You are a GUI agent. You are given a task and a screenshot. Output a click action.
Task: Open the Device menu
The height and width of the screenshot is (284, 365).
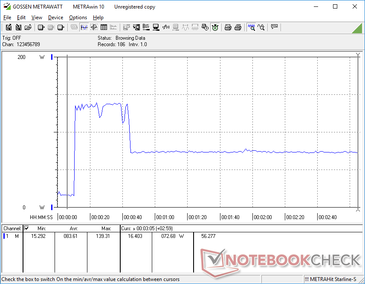pos(55,18)
